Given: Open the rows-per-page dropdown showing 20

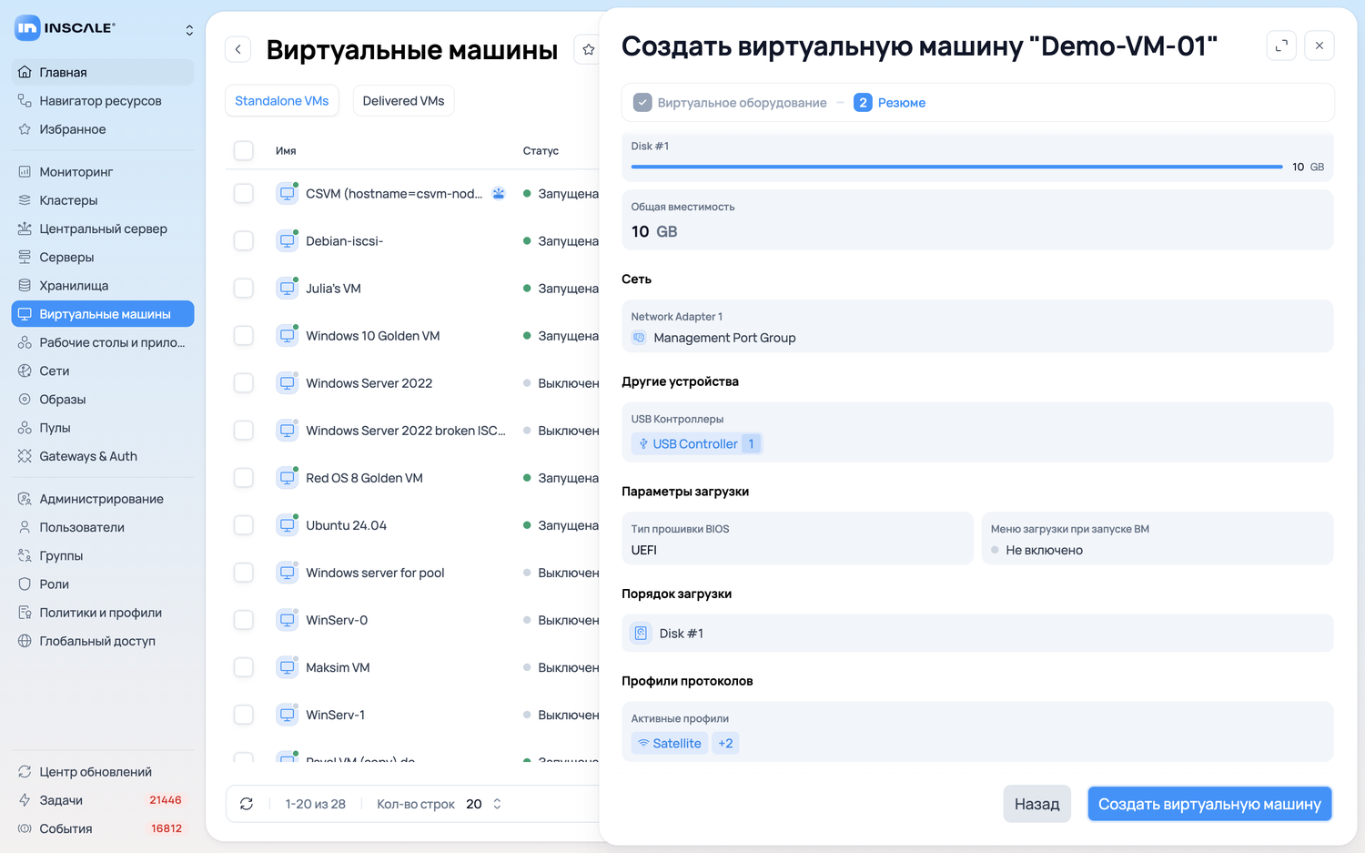Looking at the screenshot, I should pos(484,804).
